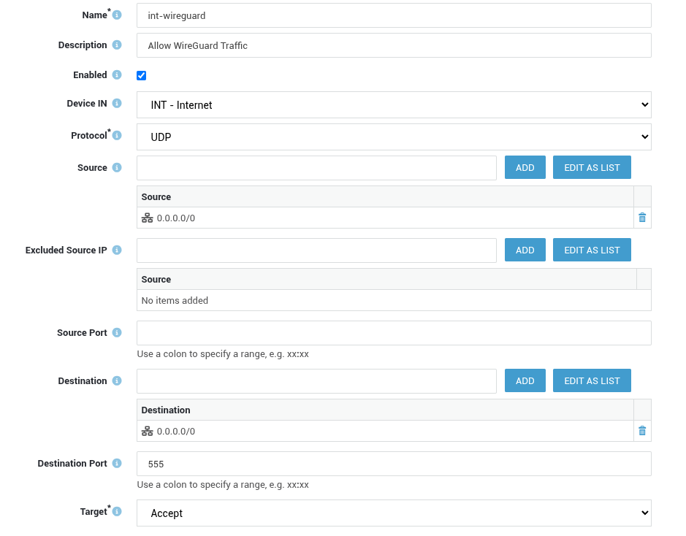The width and height of the screenshot is (686, 536).
Task: Click network icon in Source row
Action: click(148, 218)
